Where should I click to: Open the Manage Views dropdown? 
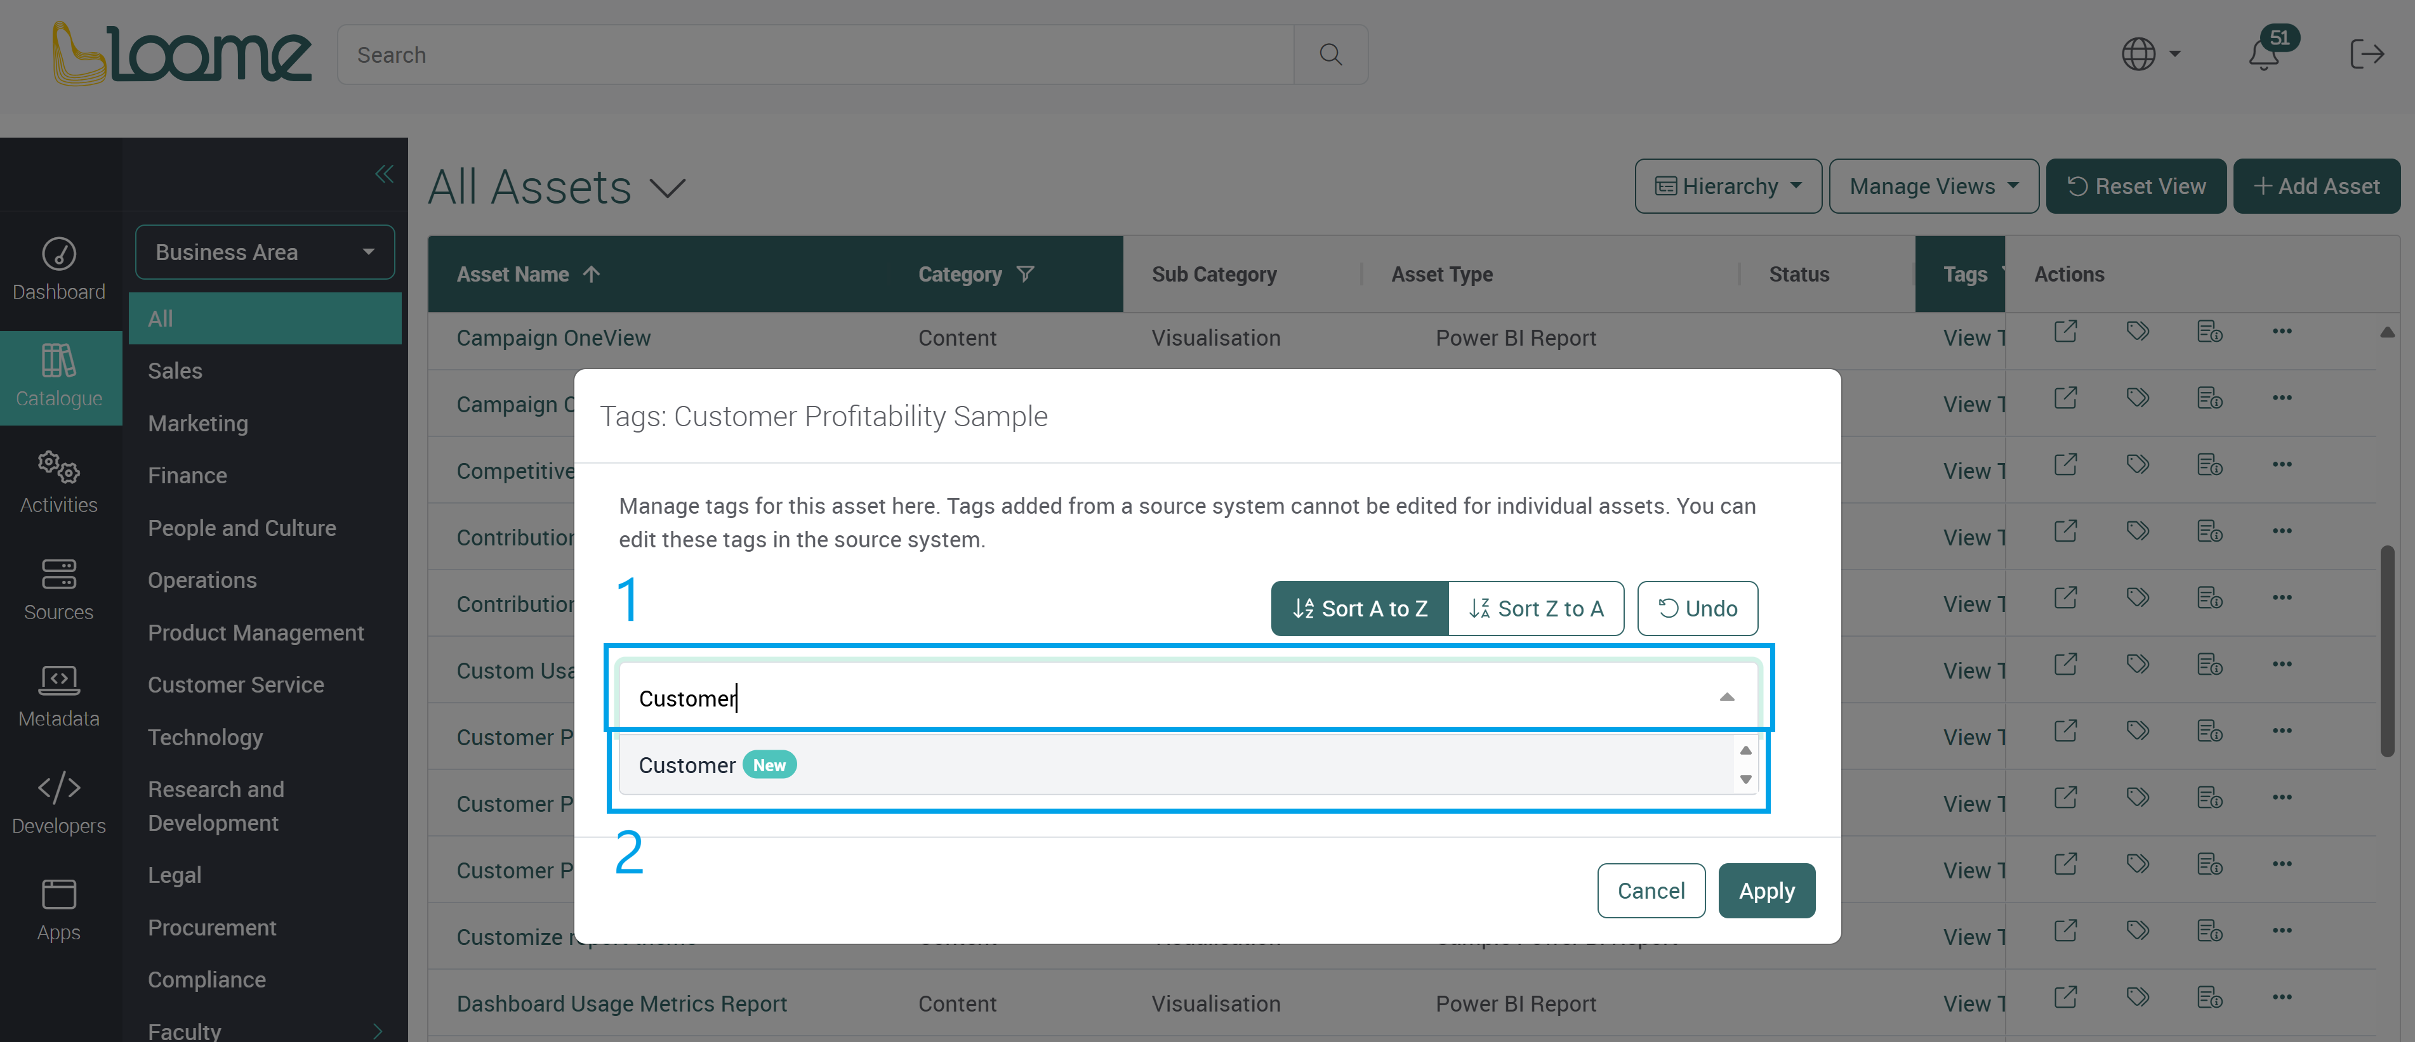pos(1933,186)
